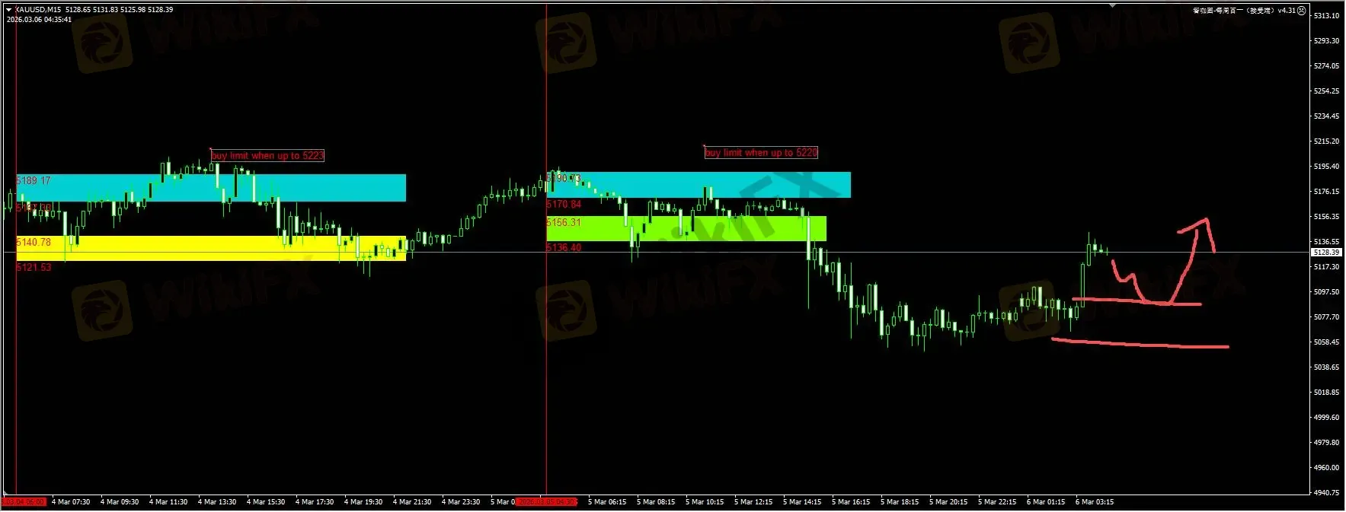
Task: Click 5293.30 on the price scale
Action: click(x=1326, y=41)
